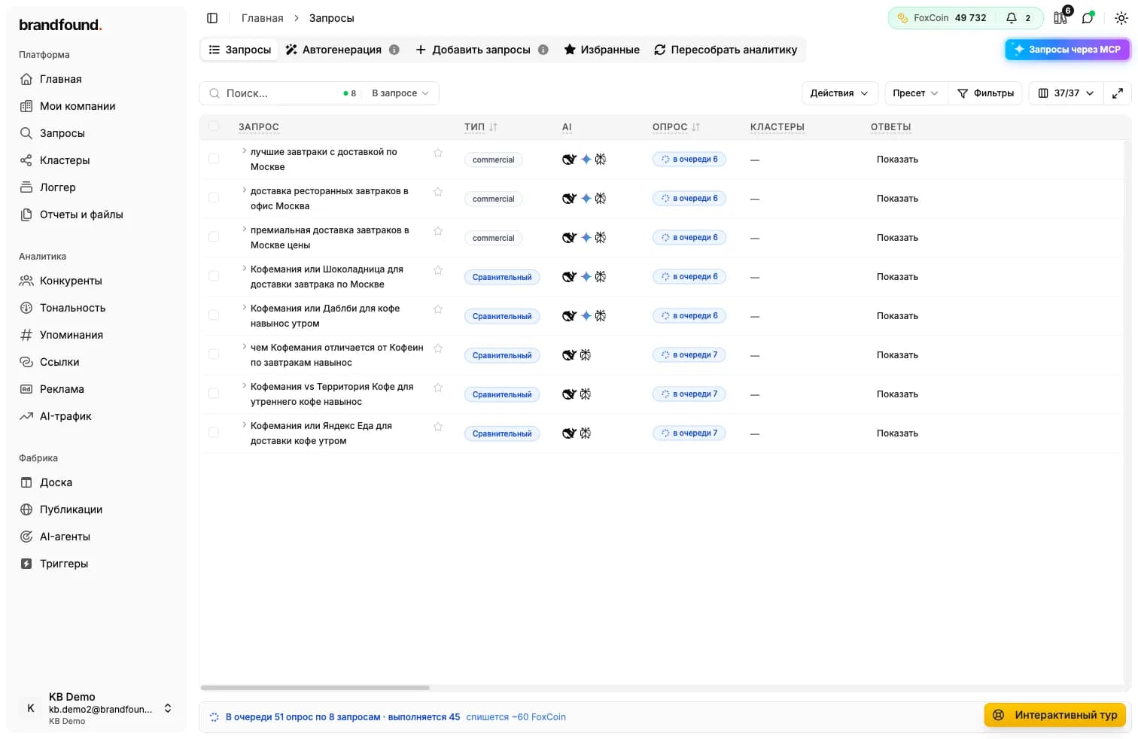Screen dimensions: 1138x739
Task: Expand the 'Кофемания или Яндекс Еда' row chevron
Action: click(244, 425)
